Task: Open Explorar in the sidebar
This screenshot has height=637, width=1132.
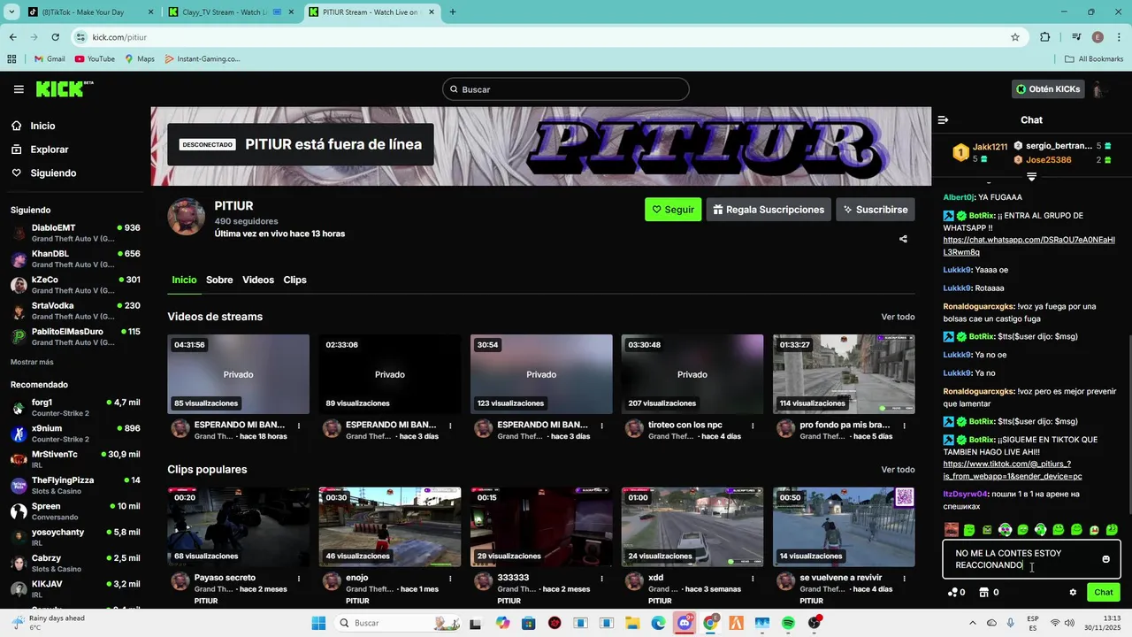Action: coord(49,150)
